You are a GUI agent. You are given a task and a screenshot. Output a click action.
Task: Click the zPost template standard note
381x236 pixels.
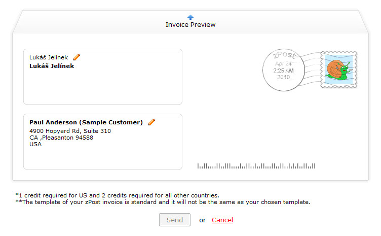tap(163, 202)
